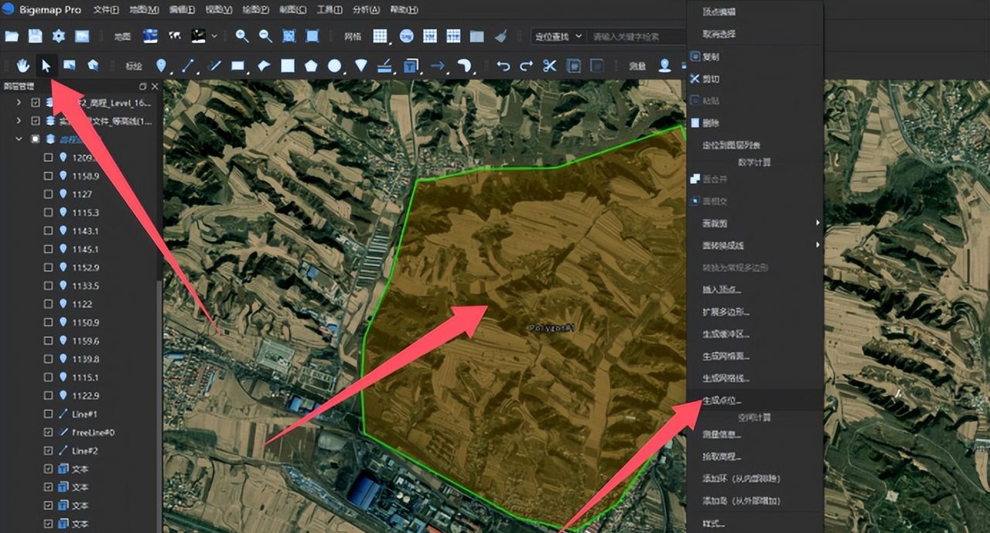Image resolution: width=990 pixels, height=533 pixels.
Task: Click the broom clear icon
Action: tap(501, 36)
